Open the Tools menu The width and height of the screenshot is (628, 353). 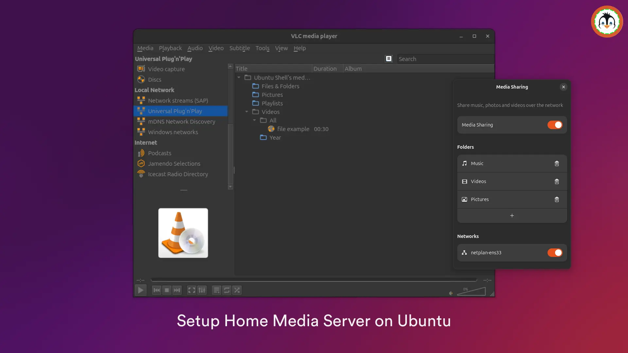coord(262,48)
